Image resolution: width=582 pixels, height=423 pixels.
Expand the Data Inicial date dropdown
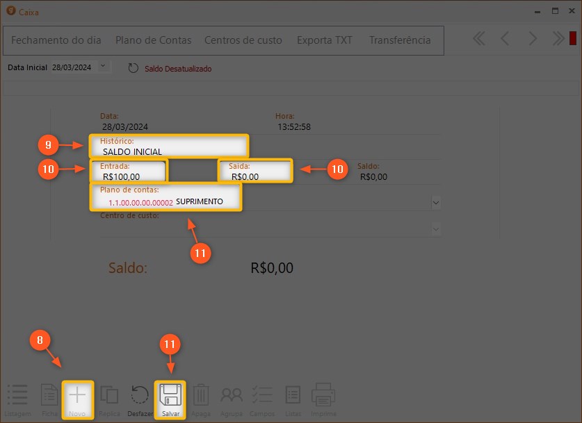[x=104, y=67]
